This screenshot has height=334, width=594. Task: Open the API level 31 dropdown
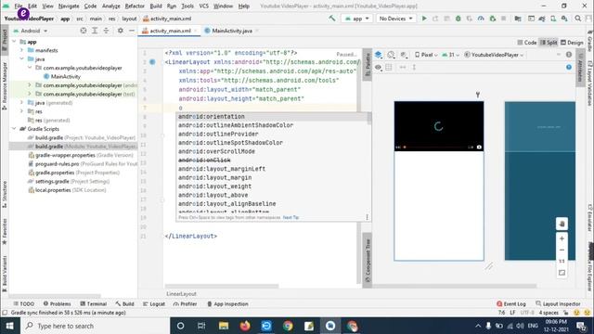[x=450, y=55]
